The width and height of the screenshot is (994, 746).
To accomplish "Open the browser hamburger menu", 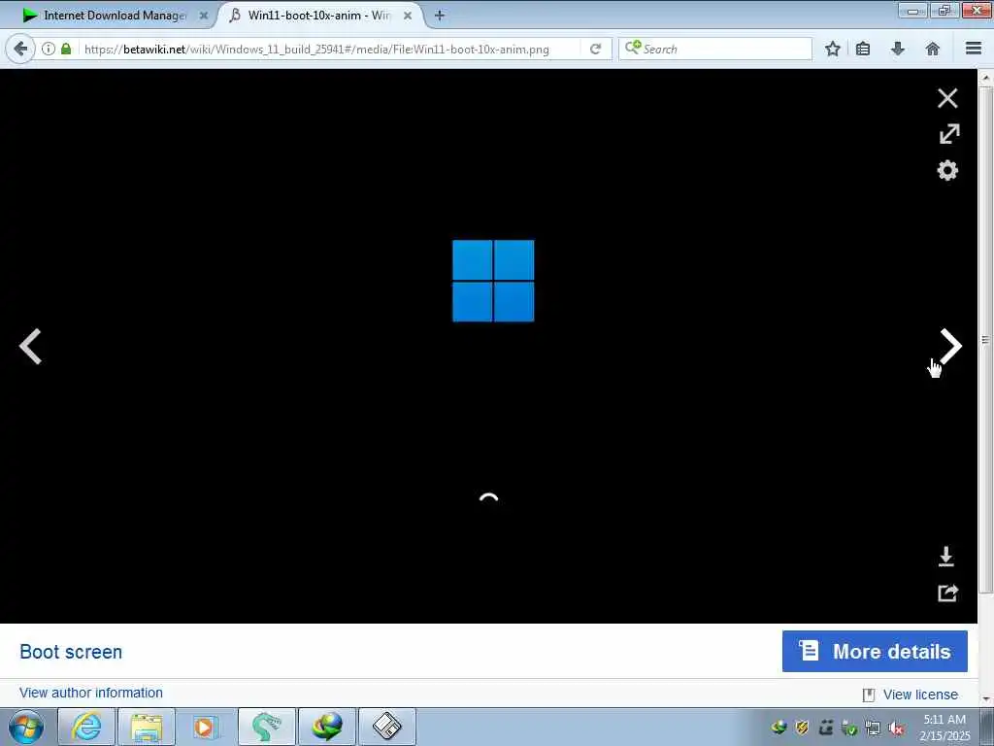I will 974,49.
